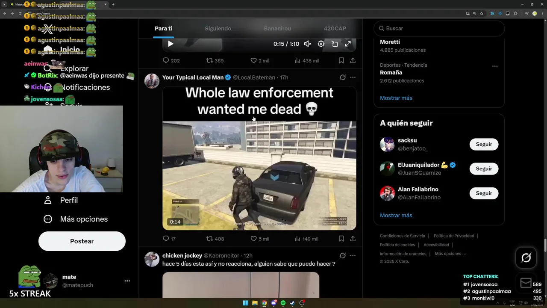Like the post with 2 mil likes
This screenshot has width=547, height=308.
(260, 61)
